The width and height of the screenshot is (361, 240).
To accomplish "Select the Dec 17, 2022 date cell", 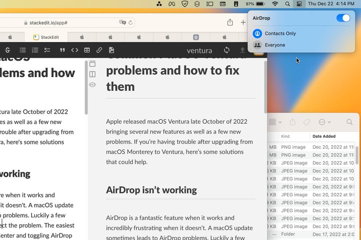I will (x=333, y=234).
